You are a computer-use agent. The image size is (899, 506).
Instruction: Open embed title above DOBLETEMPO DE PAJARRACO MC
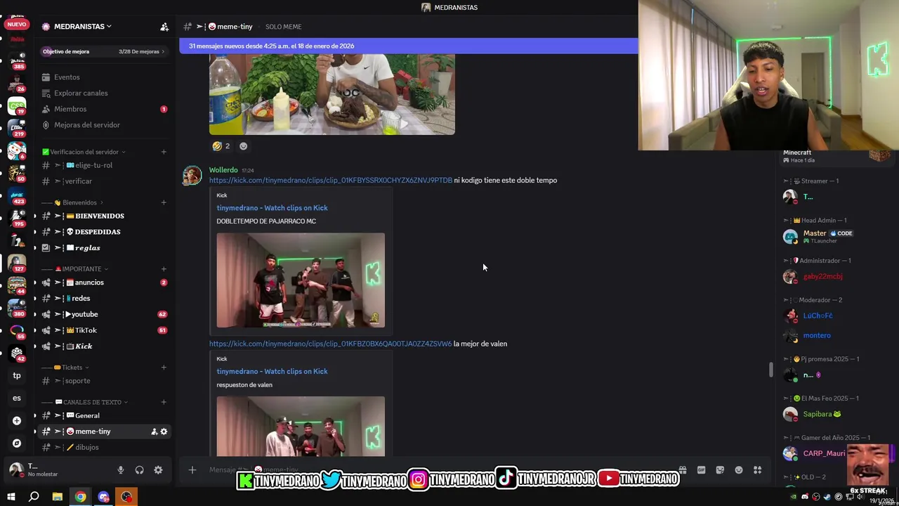tap(272, 208)
